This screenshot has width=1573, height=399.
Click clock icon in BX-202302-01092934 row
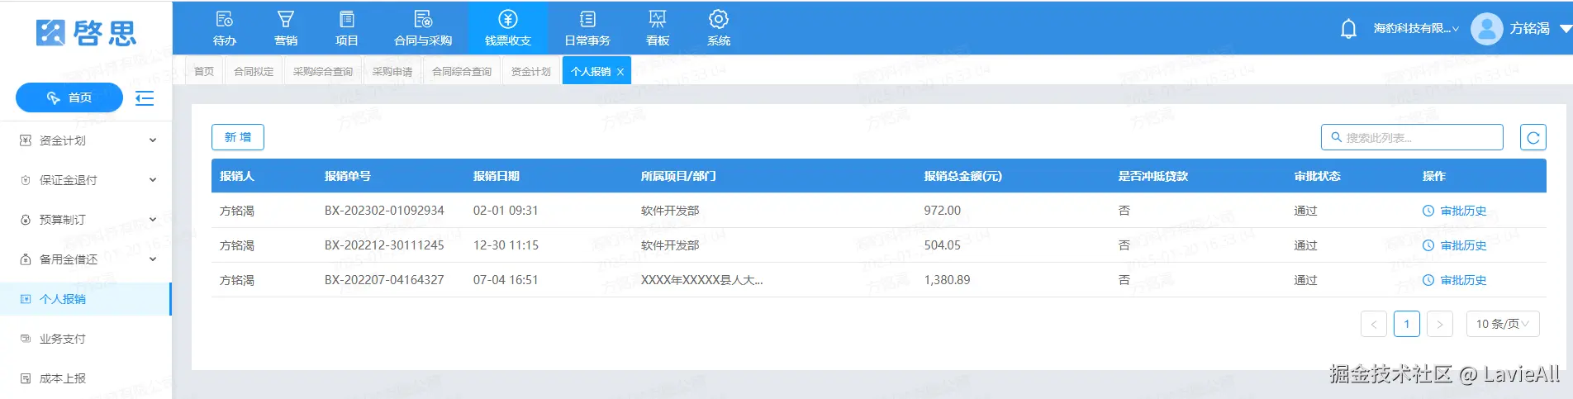[1428, 211]
